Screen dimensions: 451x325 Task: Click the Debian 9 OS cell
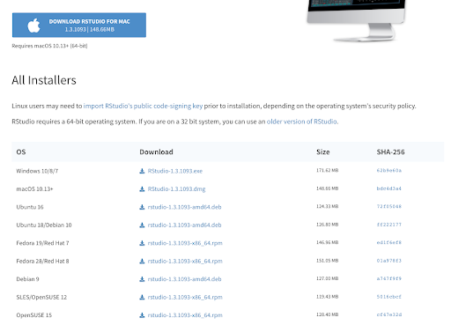tap(27, 279)
